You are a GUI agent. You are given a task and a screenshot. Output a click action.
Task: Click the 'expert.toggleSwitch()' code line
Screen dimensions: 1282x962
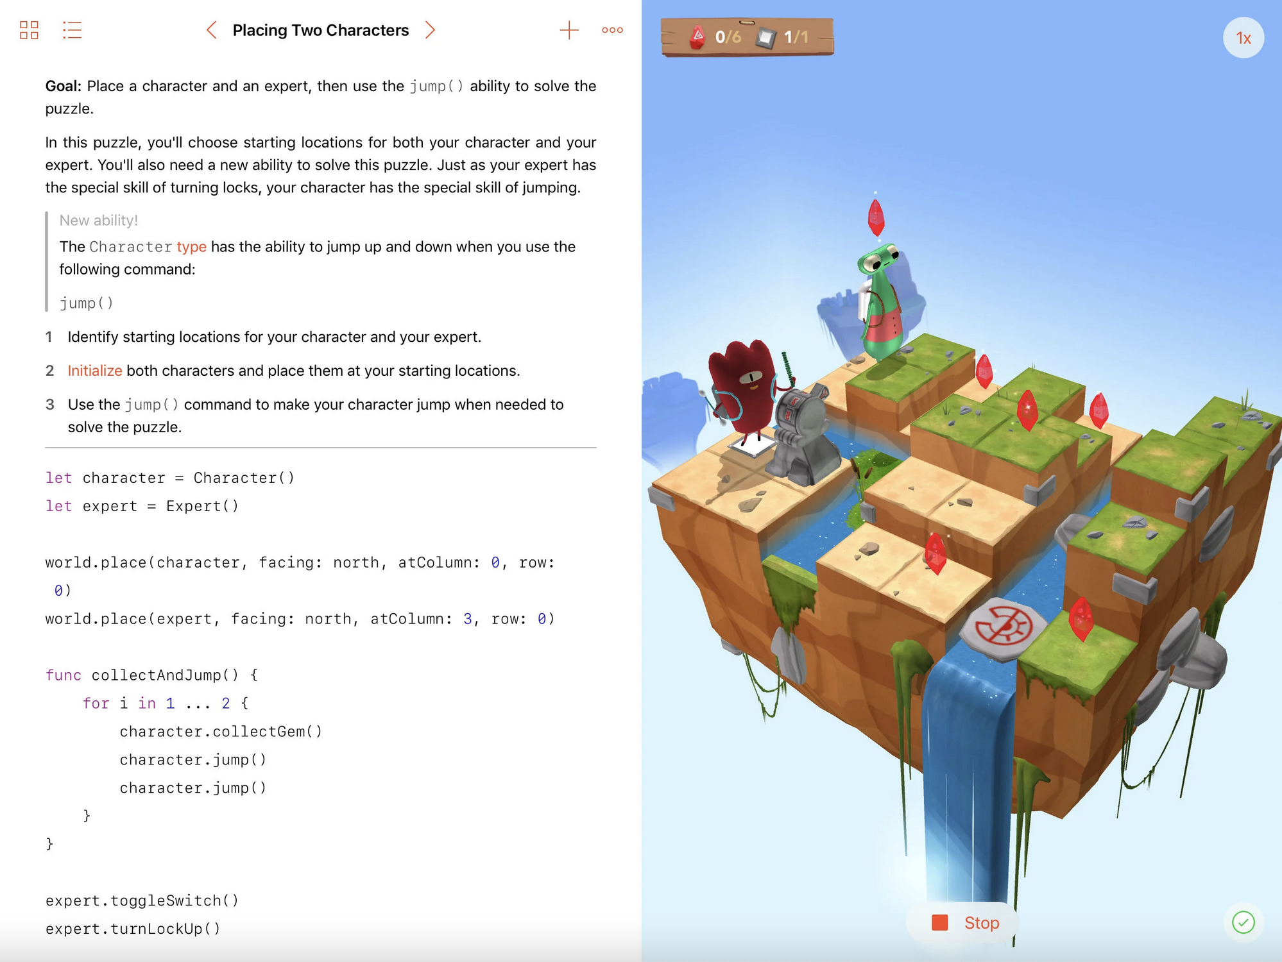[142, 900]
